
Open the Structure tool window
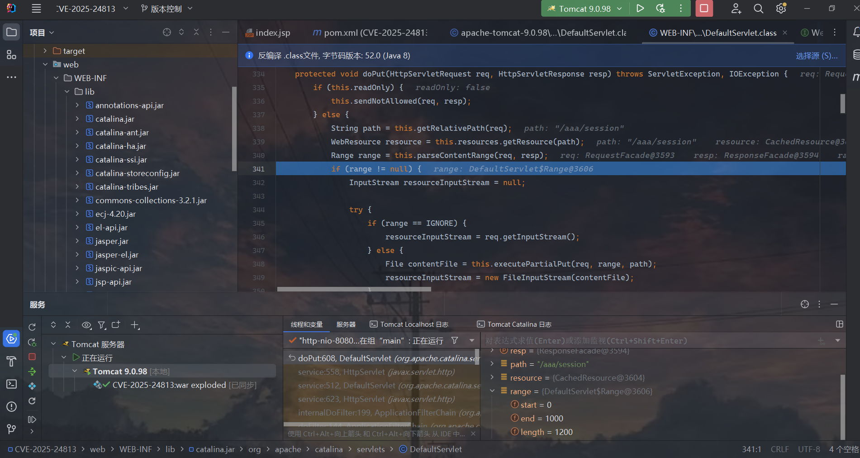(11, 55)
